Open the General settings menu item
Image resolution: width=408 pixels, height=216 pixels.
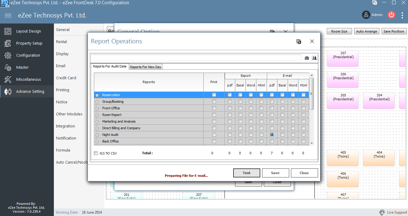tap(63, 30)
